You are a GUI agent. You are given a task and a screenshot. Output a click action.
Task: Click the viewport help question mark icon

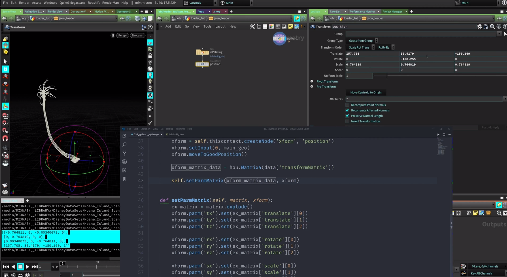coord(150,27)
